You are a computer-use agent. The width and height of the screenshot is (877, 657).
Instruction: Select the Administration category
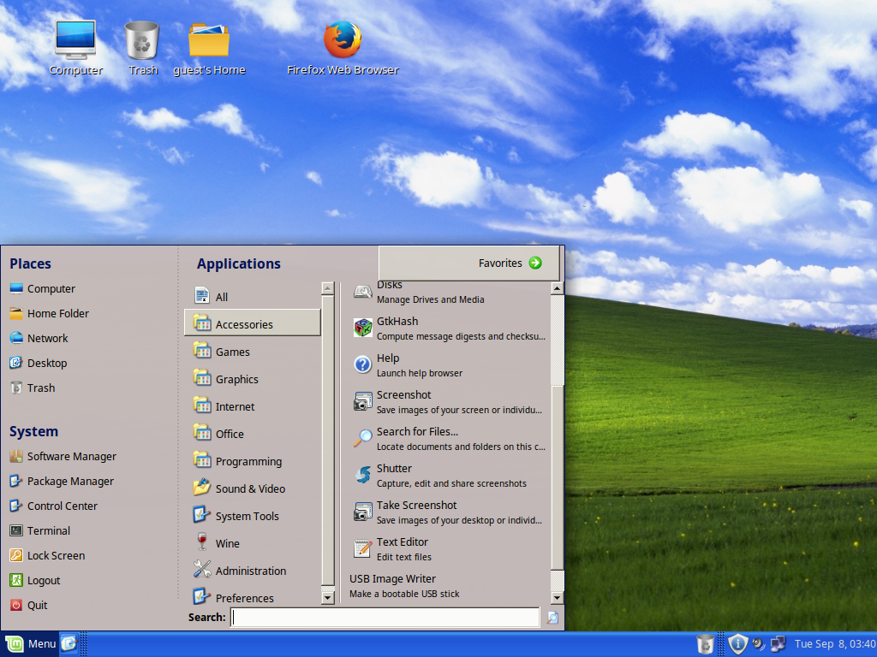(250, 571)
